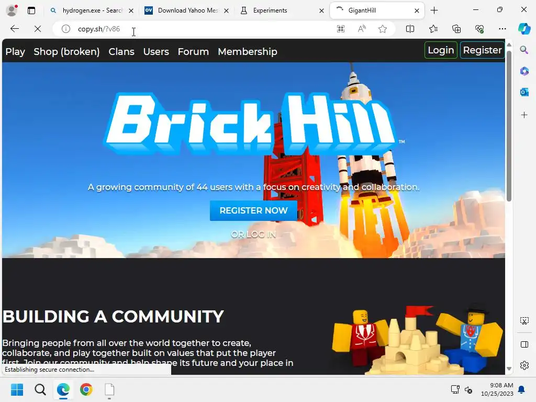Click OR LOG IN link

pyautogui.click(x=253, y=234)
